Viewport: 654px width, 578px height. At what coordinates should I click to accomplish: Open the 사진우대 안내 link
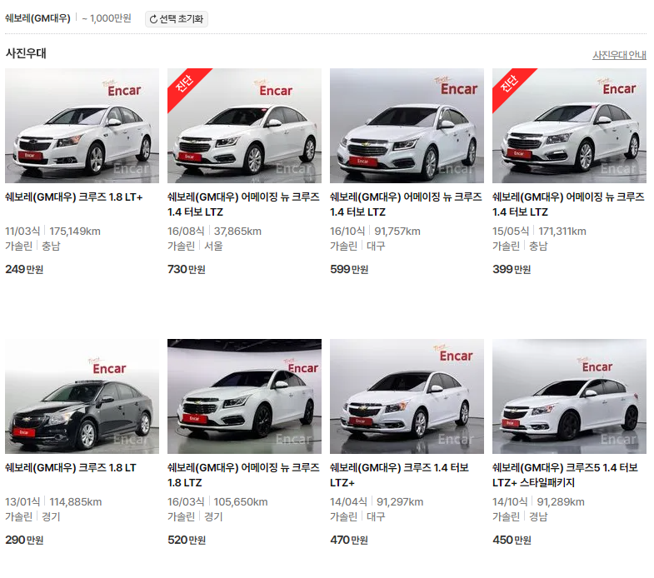(x=619, y=55)
